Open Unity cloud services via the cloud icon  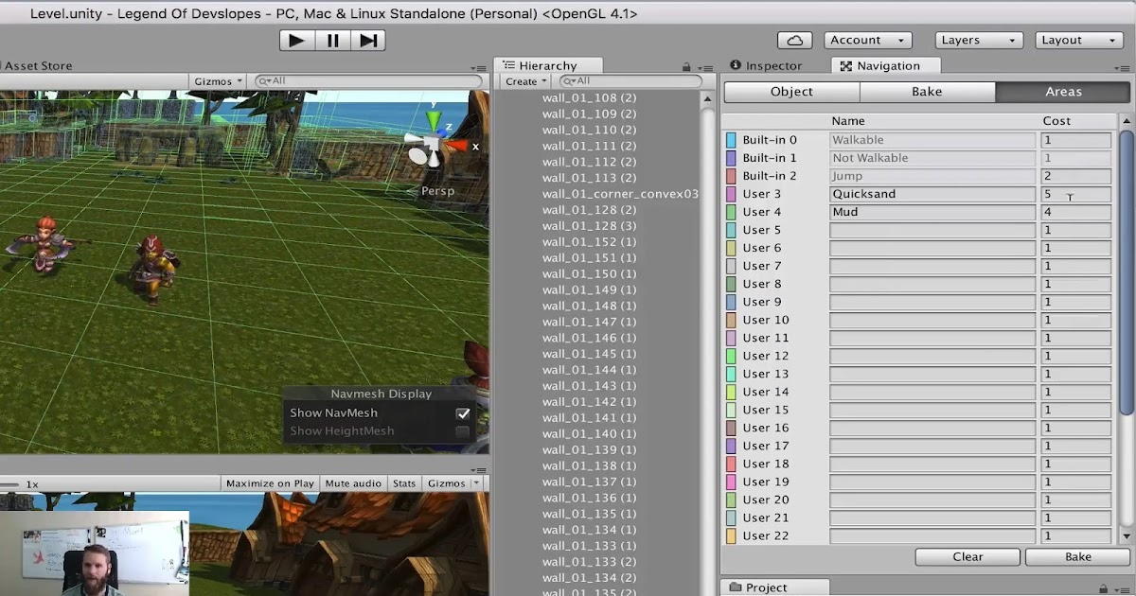pos(793,40)
